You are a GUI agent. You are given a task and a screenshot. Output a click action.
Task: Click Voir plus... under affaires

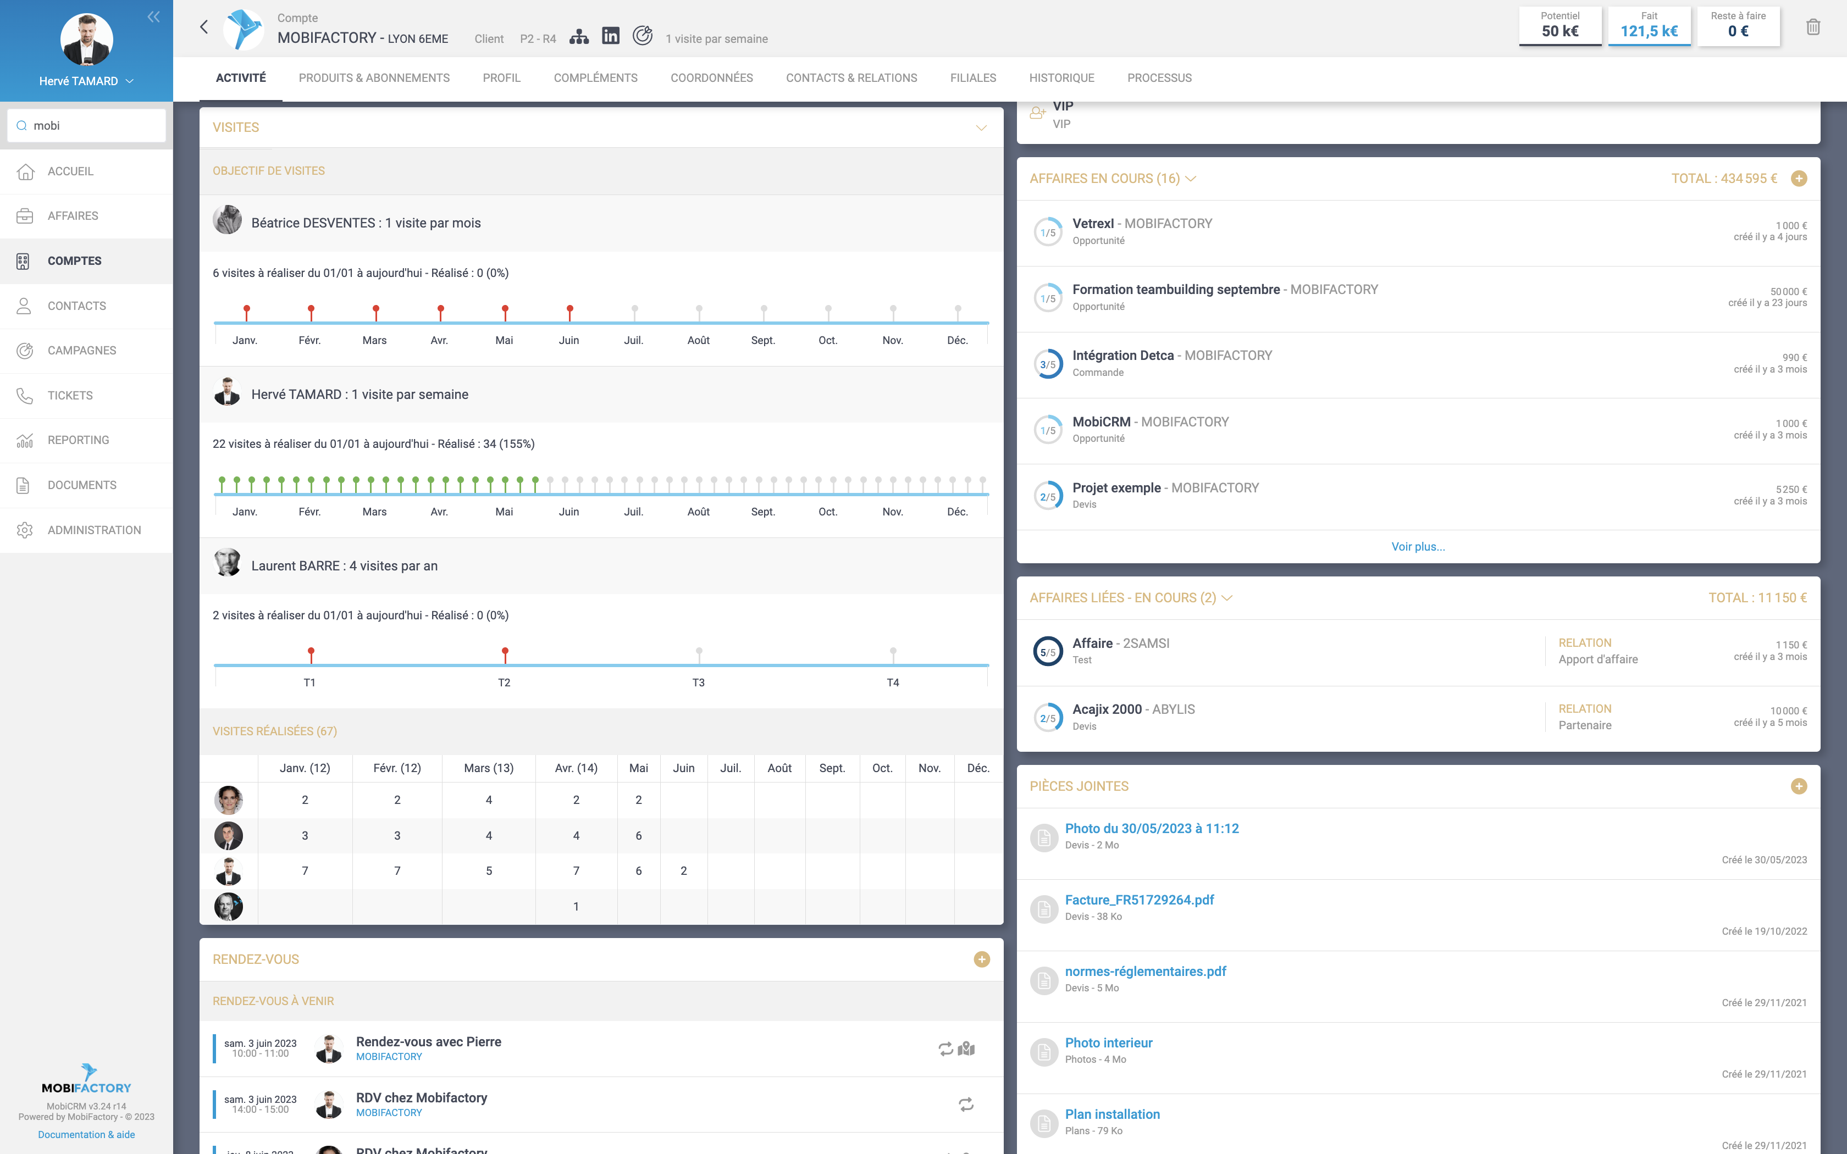(1418, 546)
